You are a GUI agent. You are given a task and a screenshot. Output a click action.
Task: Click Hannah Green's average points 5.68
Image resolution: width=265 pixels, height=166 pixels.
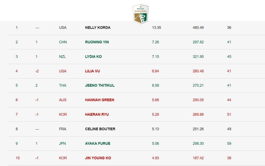point(156,100)
